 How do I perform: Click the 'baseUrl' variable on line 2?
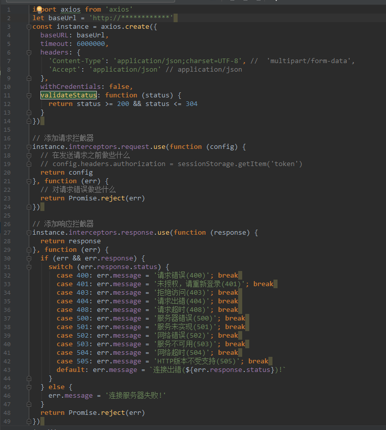[x=63, y=18]
